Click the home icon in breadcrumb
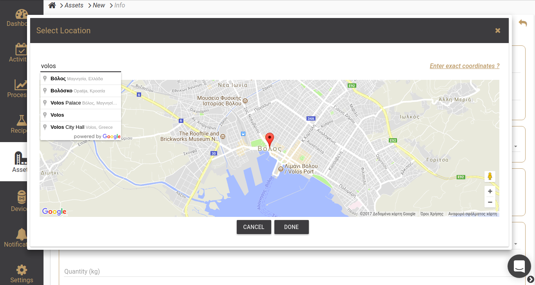 [x=52, y=5]
